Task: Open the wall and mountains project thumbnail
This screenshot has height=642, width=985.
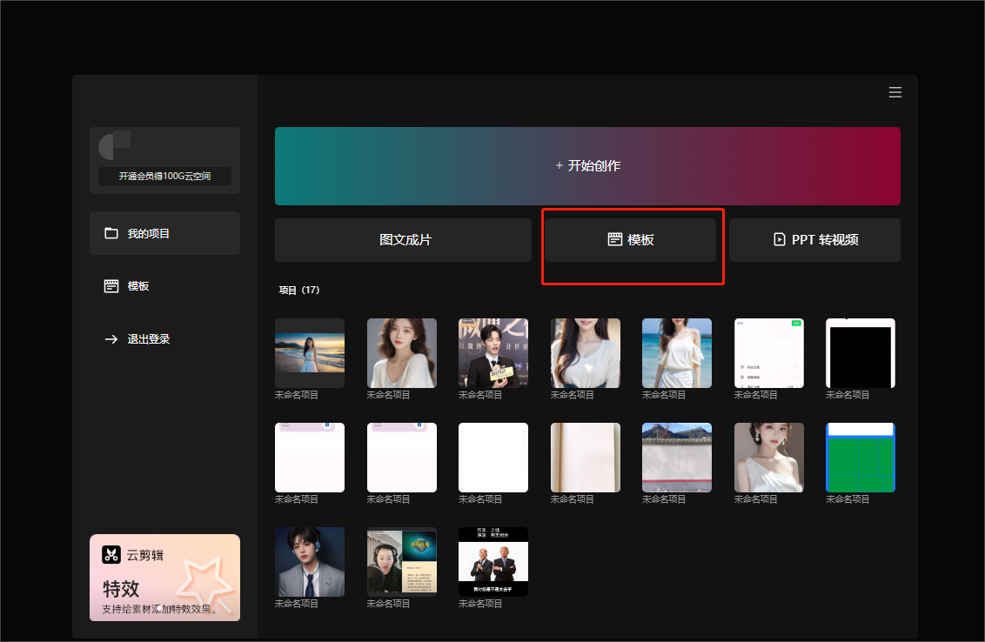Action: (677, 458)
